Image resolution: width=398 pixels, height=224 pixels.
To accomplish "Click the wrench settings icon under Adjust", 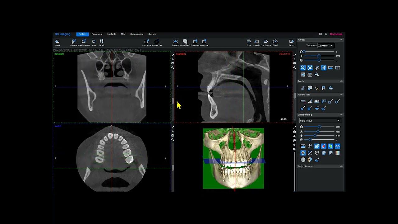I will [317, 75].
